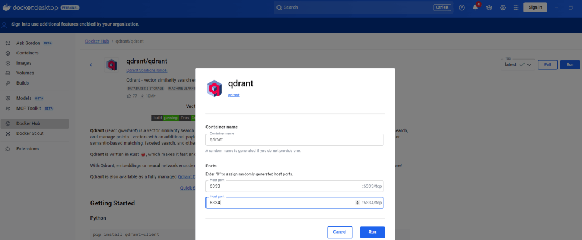Open the Learning center graduation cap icon
The width and height of the screenshot is (582, 240).
point(489,7)
